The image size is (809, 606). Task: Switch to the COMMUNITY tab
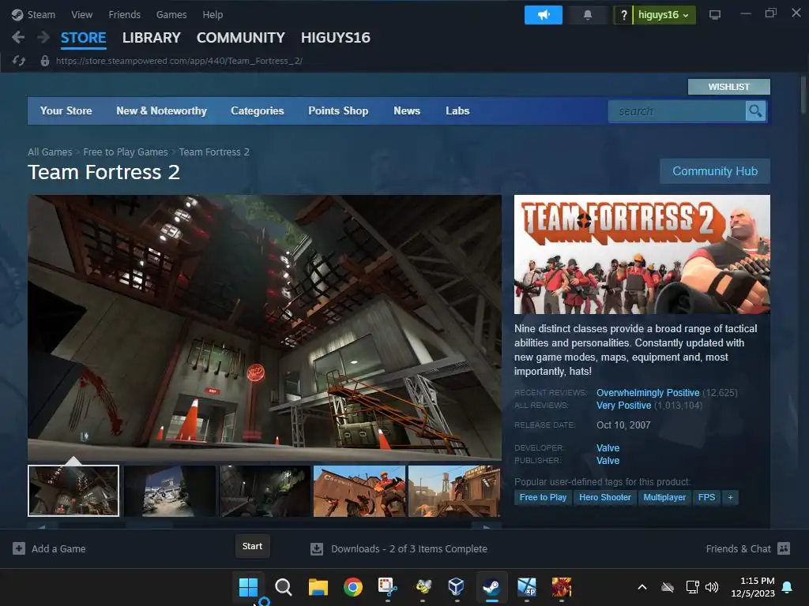pyautogui.click(x=240, y=38)
